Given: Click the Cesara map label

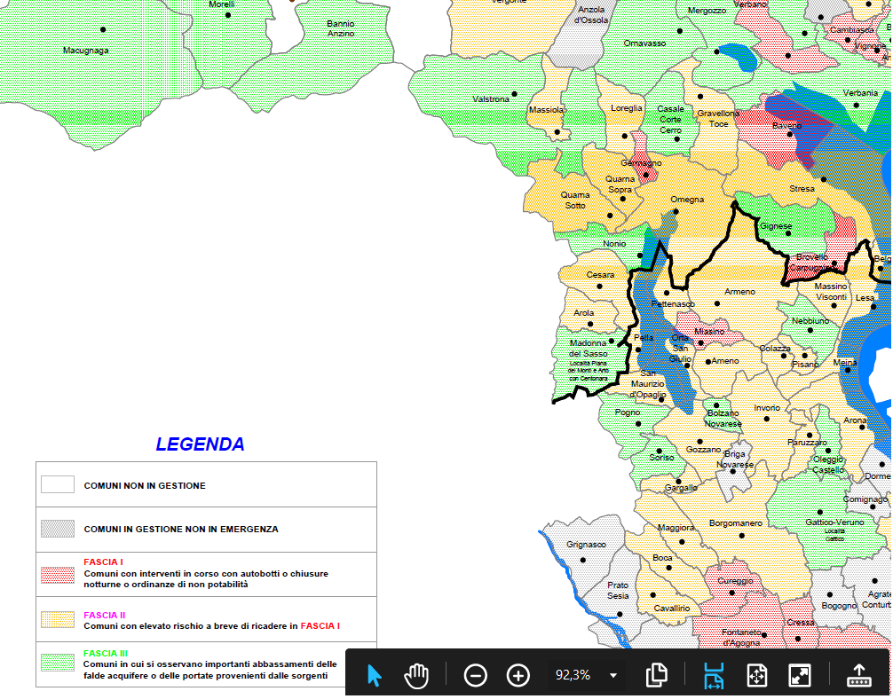Looking at the screenshot, I should tap(600, 274).
